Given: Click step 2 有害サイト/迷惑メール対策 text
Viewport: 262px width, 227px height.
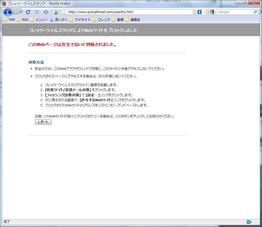Looking at the screenshot, I should point(68,90).
